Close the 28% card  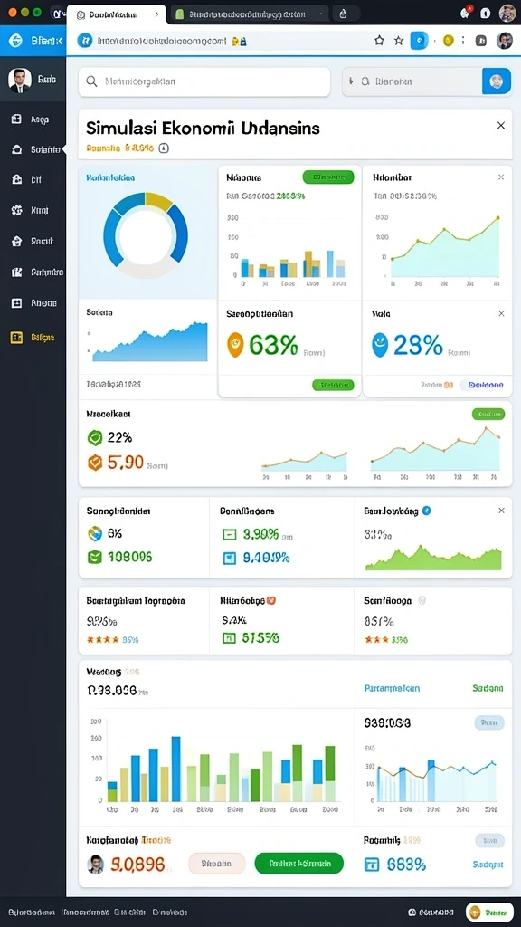tap(501, 313)
